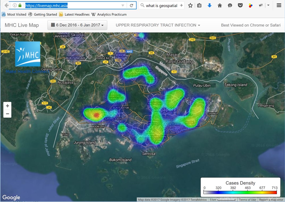Screen dimensions: 285x202
Task: Click the browser back arrow button
Action: (7, 5)
